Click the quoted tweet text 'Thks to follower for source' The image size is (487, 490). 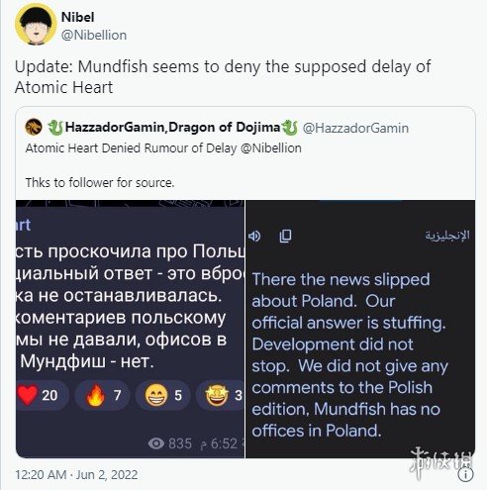(x=100, y=182)
